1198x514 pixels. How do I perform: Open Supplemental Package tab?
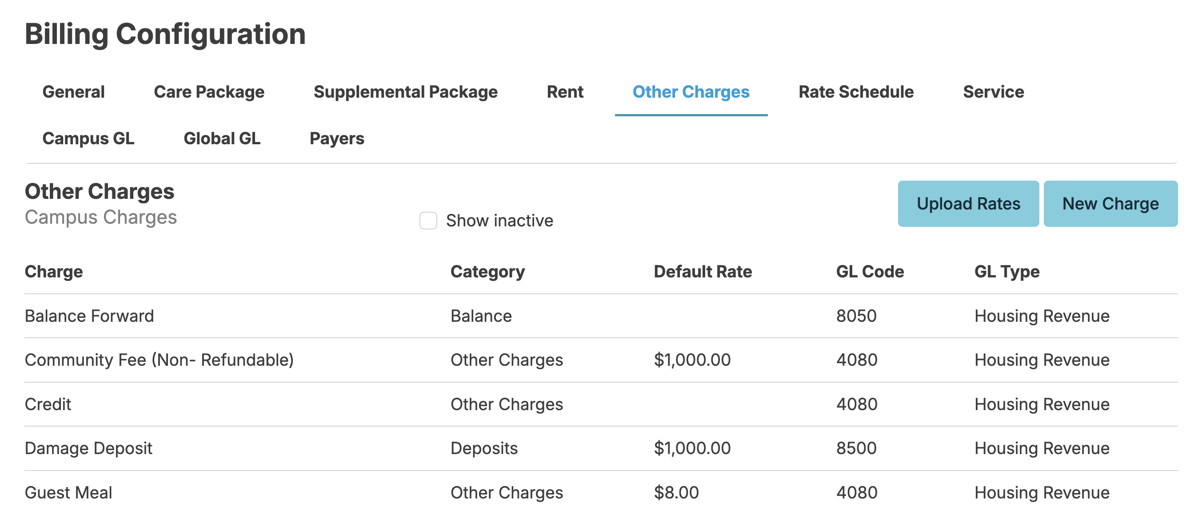(x=405, y=92)
